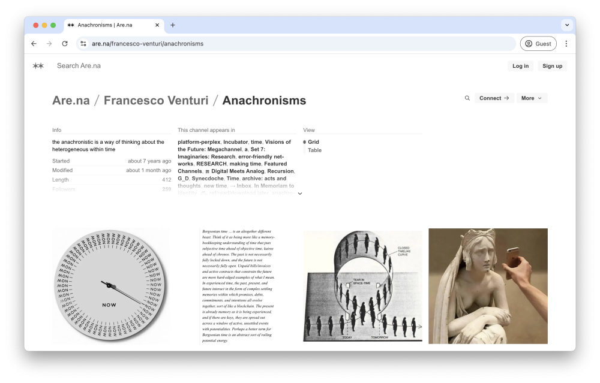Viewport: 600px width, 383px height.
Task: Focus the Search Are.na field
Action: (x=79, y=66)
